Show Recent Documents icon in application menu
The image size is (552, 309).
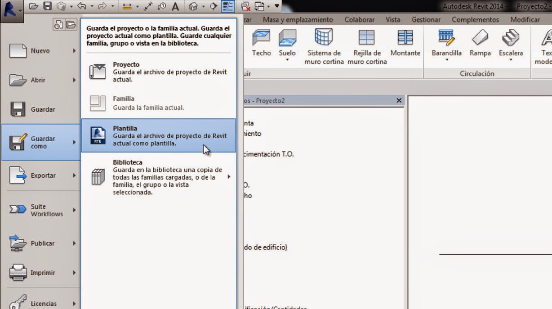click(x=58, y=24)
